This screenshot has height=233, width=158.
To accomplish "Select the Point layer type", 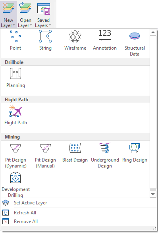I will (x=15, y=40).
